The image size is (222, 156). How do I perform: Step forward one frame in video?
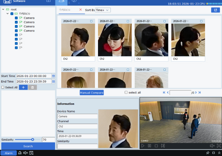coord(163,146)
